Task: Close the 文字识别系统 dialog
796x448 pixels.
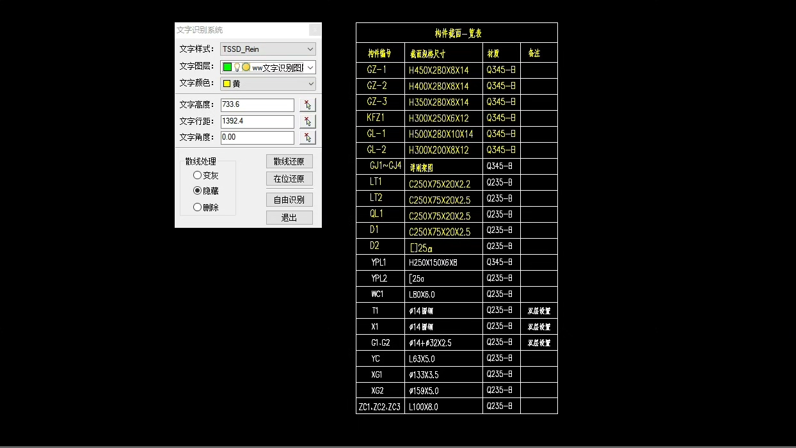Action: point(315,30)
